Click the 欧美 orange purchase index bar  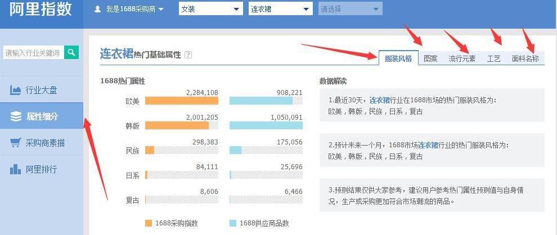point(182,101)
